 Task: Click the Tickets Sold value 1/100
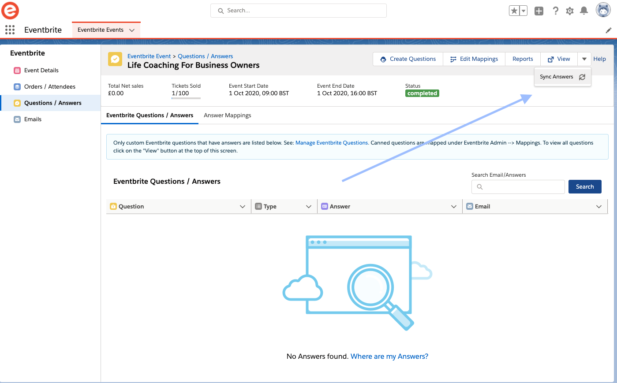click(180, 93)
